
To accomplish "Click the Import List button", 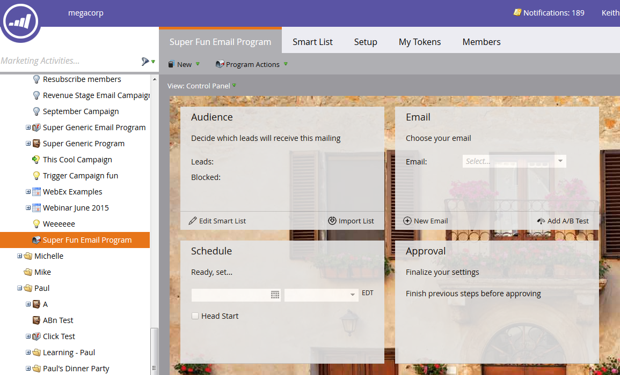I will coord(351,221).
